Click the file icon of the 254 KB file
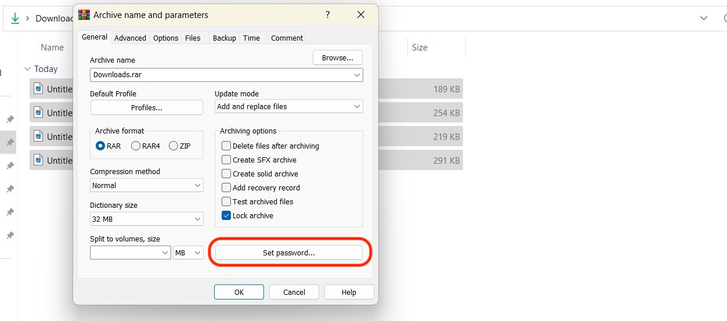Image resolution: width=727 pixels, height=321 pixels. point(38,113)
